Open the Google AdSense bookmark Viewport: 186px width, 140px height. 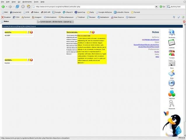coord(104,12)
